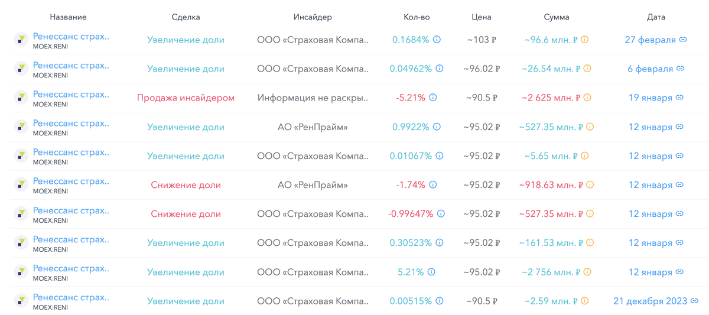
Task: Click the info icon beside red -5.21%
Action: (x=432, y=98)
